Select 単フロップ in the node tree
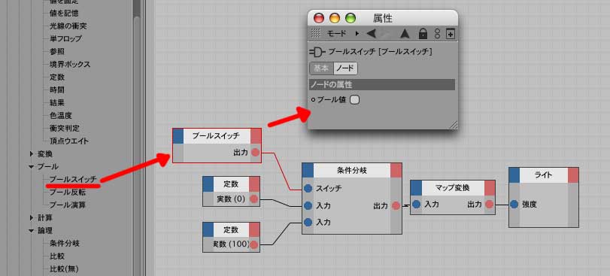 [65, 38]
